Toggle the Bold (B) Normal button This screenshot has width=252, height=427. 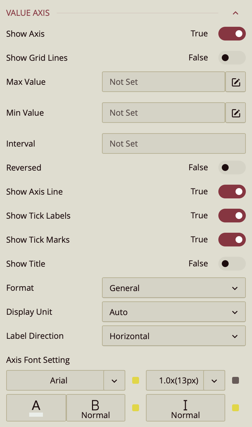pyautogui.click(x=95, y=408)
